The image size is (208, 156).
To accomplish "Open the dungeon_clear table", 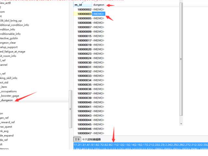I will 12,43.
